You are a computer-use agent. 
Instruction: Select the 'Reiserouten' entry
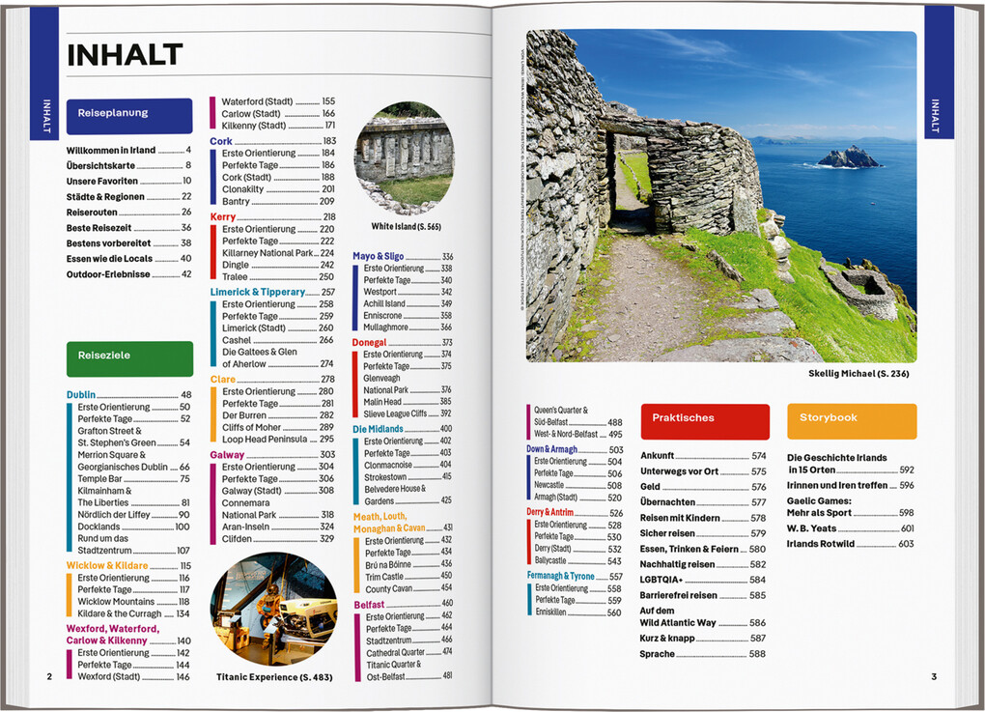coord(128,213)
